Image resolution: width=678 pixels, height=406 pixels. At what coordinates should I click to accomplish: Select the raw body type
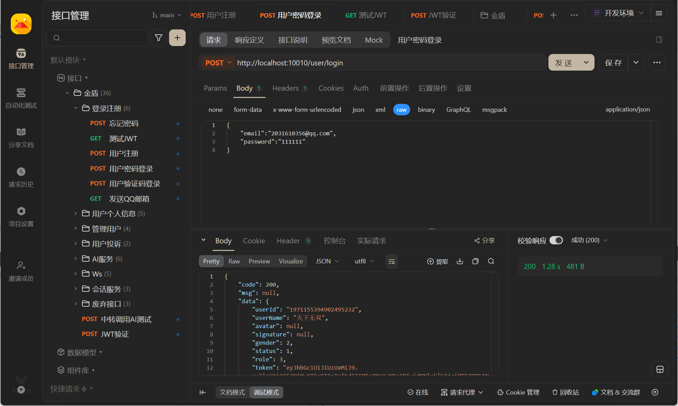pos(401,110)
